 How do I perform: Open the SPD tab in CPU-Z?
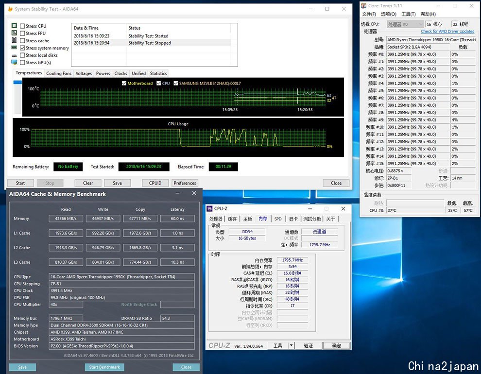tap(278, 219)
